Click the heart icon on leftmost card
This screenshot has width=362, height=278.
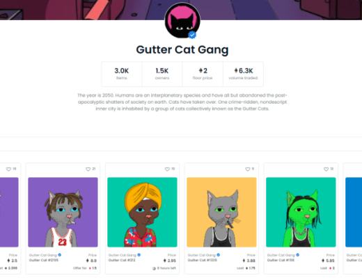[8, 169]
